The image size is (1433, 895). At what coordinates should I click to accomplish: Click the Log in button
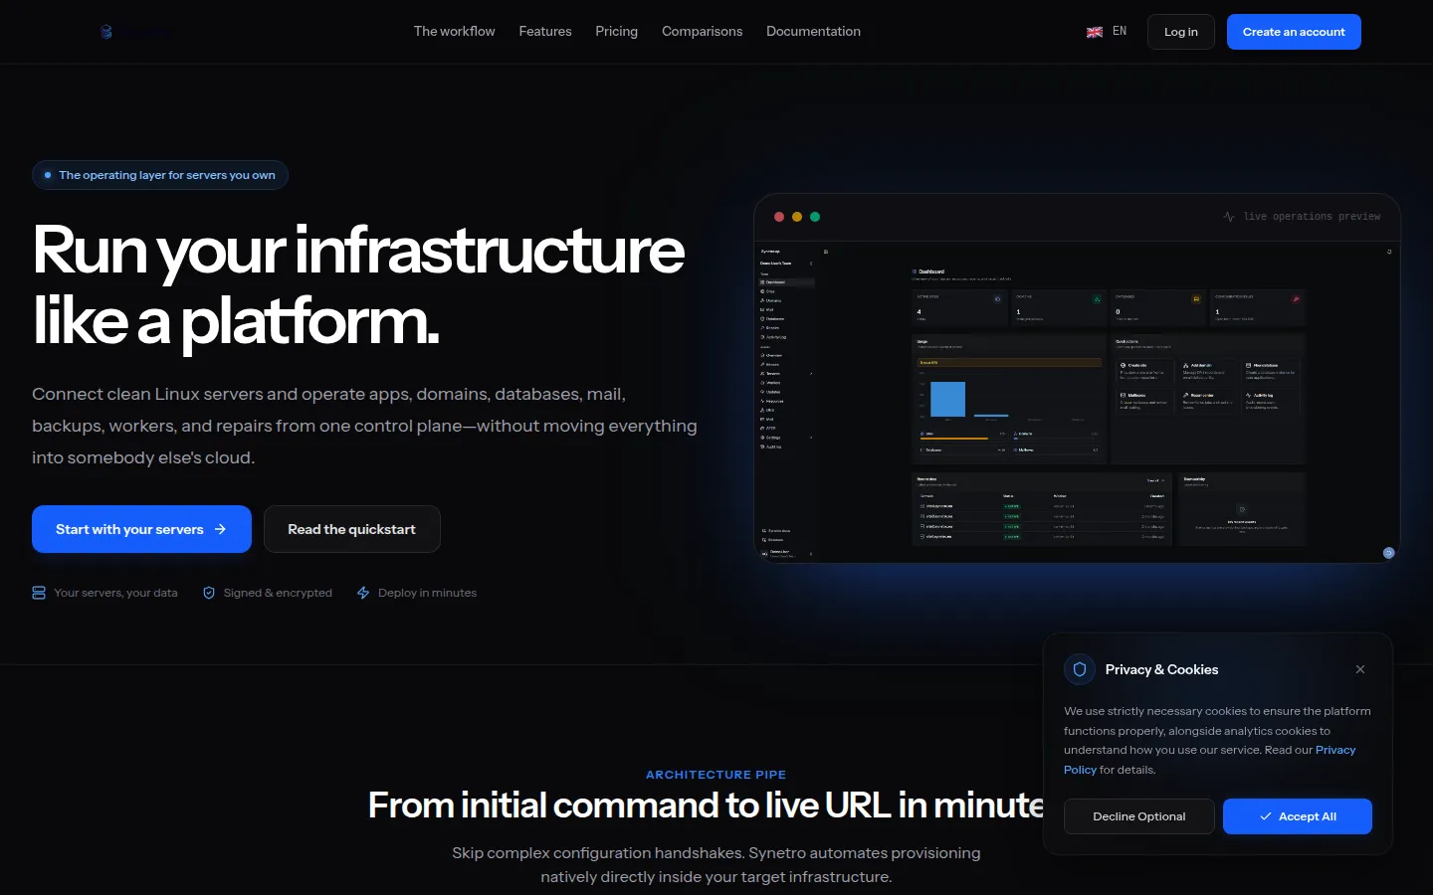[x=1181, y=32]
